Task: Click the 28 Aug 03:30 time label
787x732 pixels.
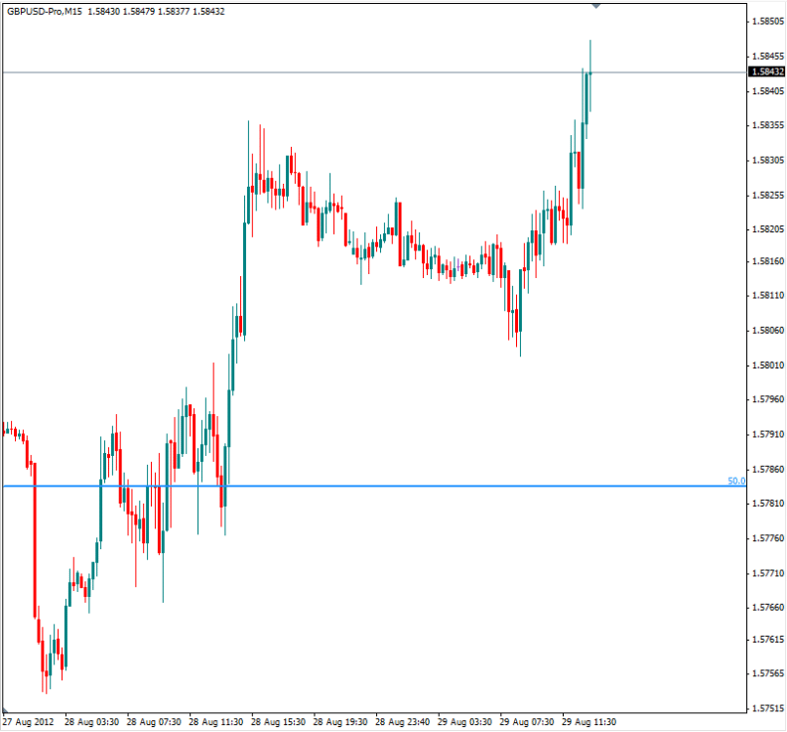Action: tap(92, 722)
